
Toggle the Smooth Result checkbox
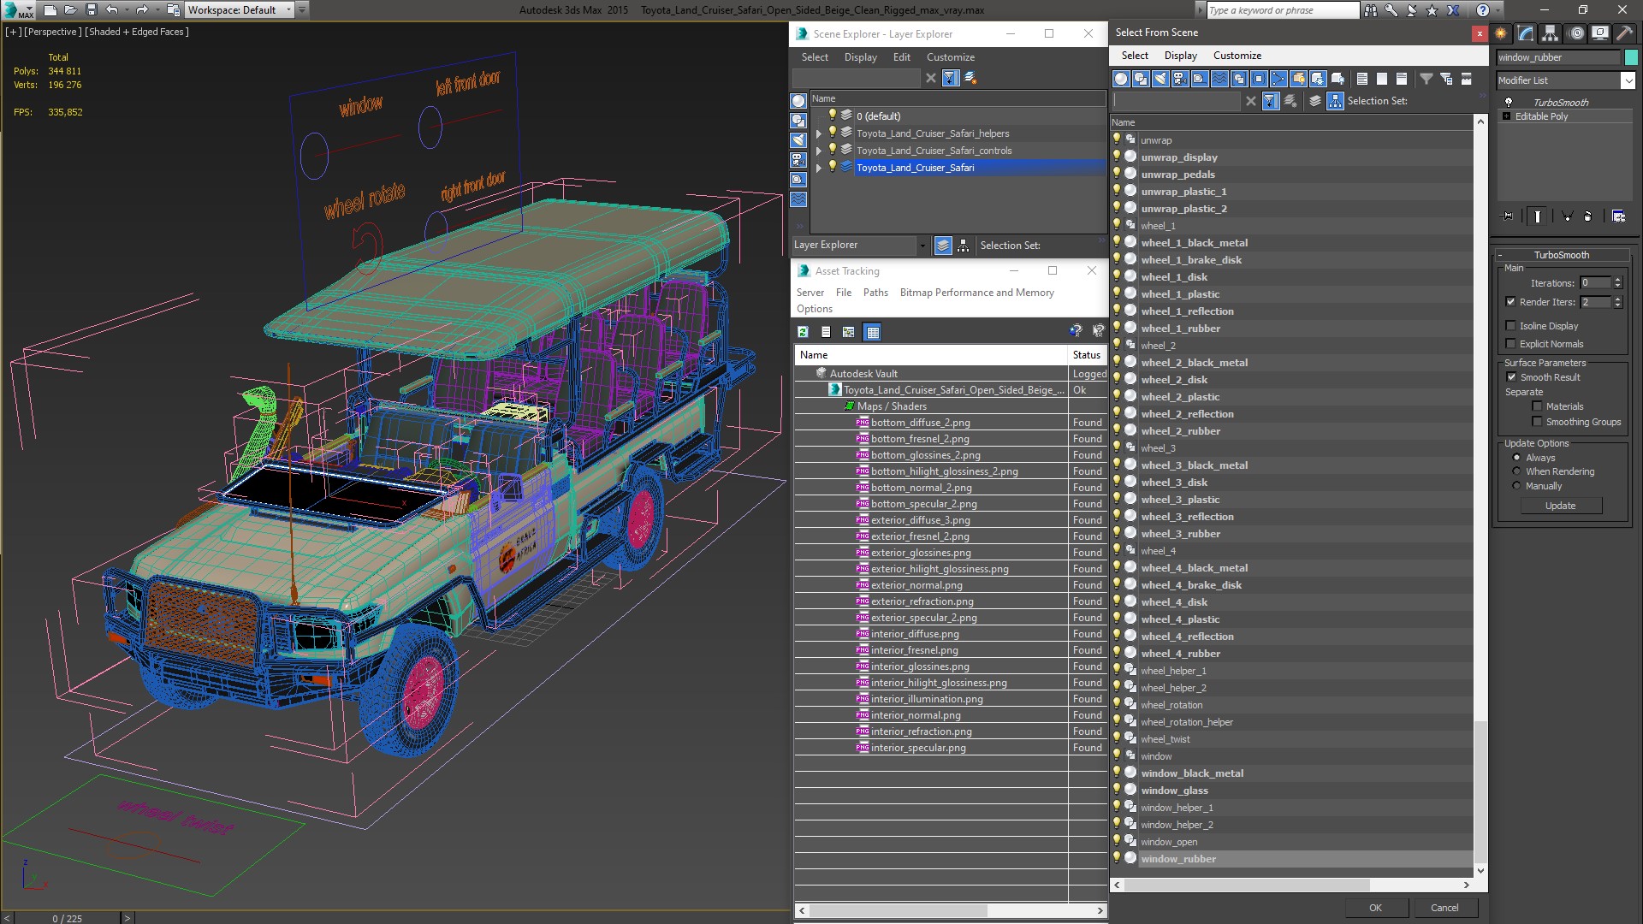(1510, 377)
